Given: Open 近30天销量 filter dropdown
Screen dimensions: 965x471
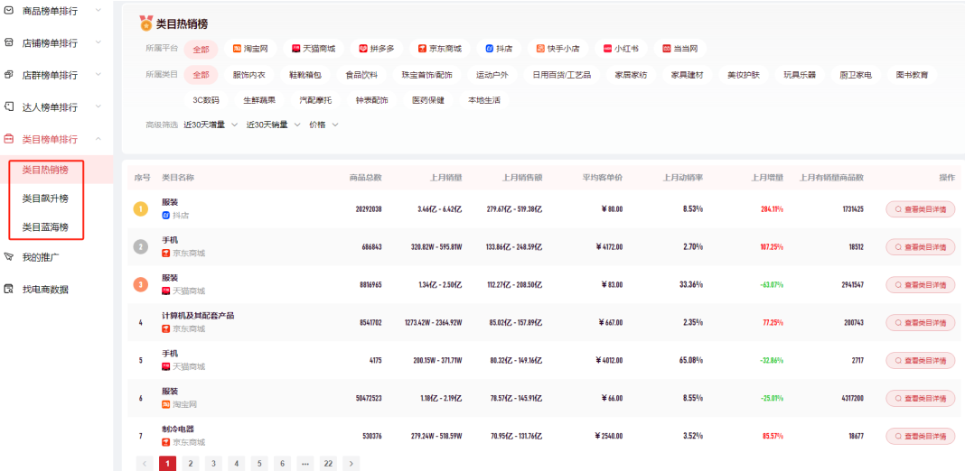Looking at the screenshot, I should [x=273, y=125].
